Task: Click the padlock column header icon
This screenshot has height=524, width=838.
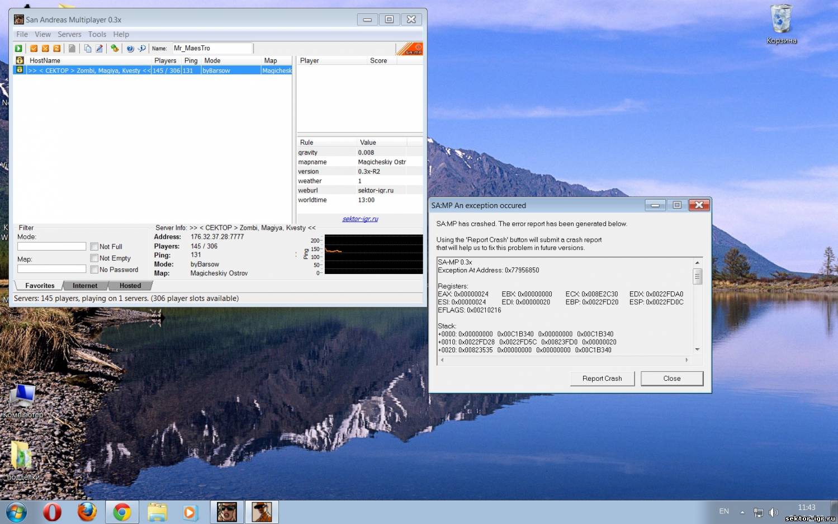Action: (20, 60)
